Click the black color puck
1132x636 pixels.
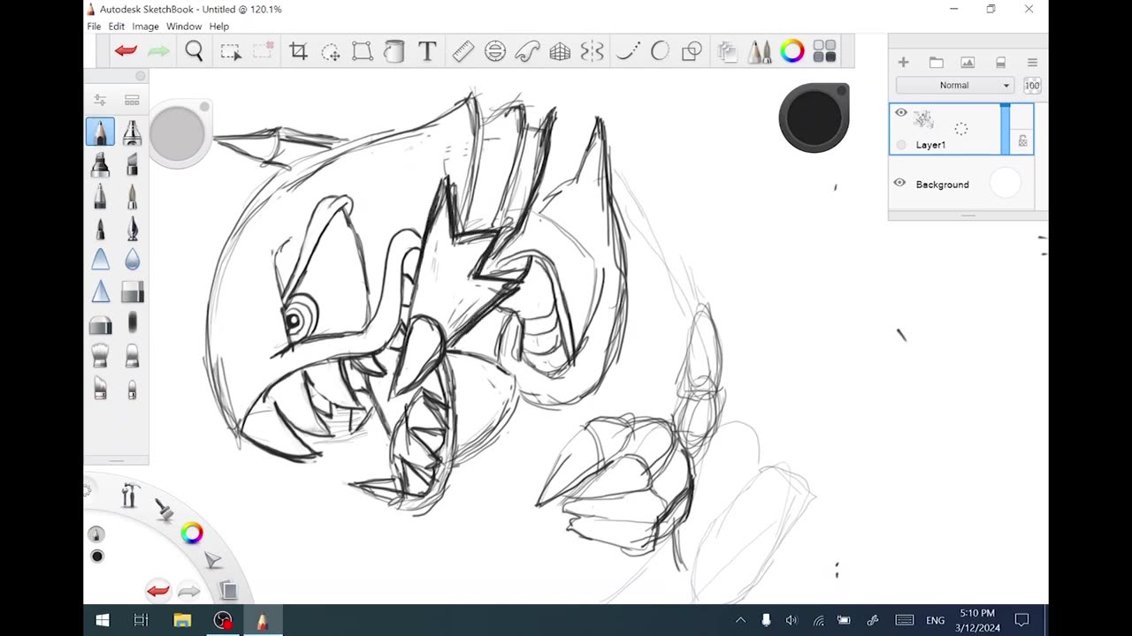[814, 117]
